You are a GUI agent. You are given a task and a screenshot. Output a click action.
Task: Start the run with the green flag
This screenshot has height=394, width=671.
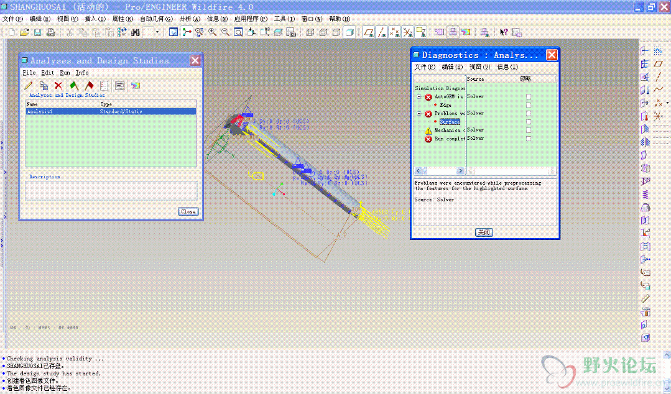pyautogui.click(x=74, y=86)
